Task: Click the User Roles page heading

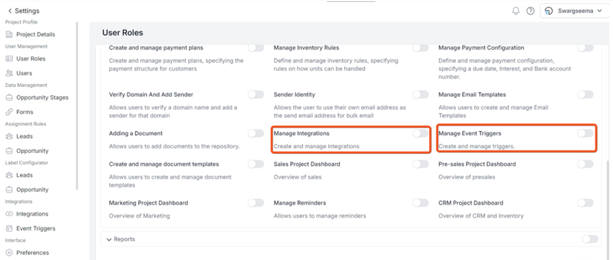Action: [x=123, y=33]
